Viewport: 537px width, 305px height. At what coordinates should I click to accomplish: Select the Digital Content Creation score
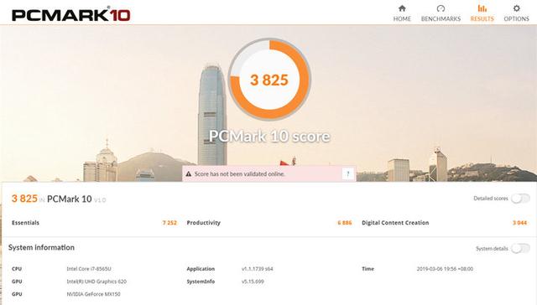(x=519, y=223)
